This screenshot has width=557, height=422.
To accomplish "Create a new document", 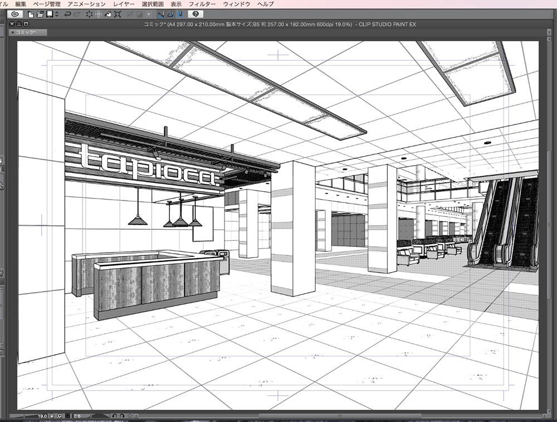I will [x=31, y=14].
